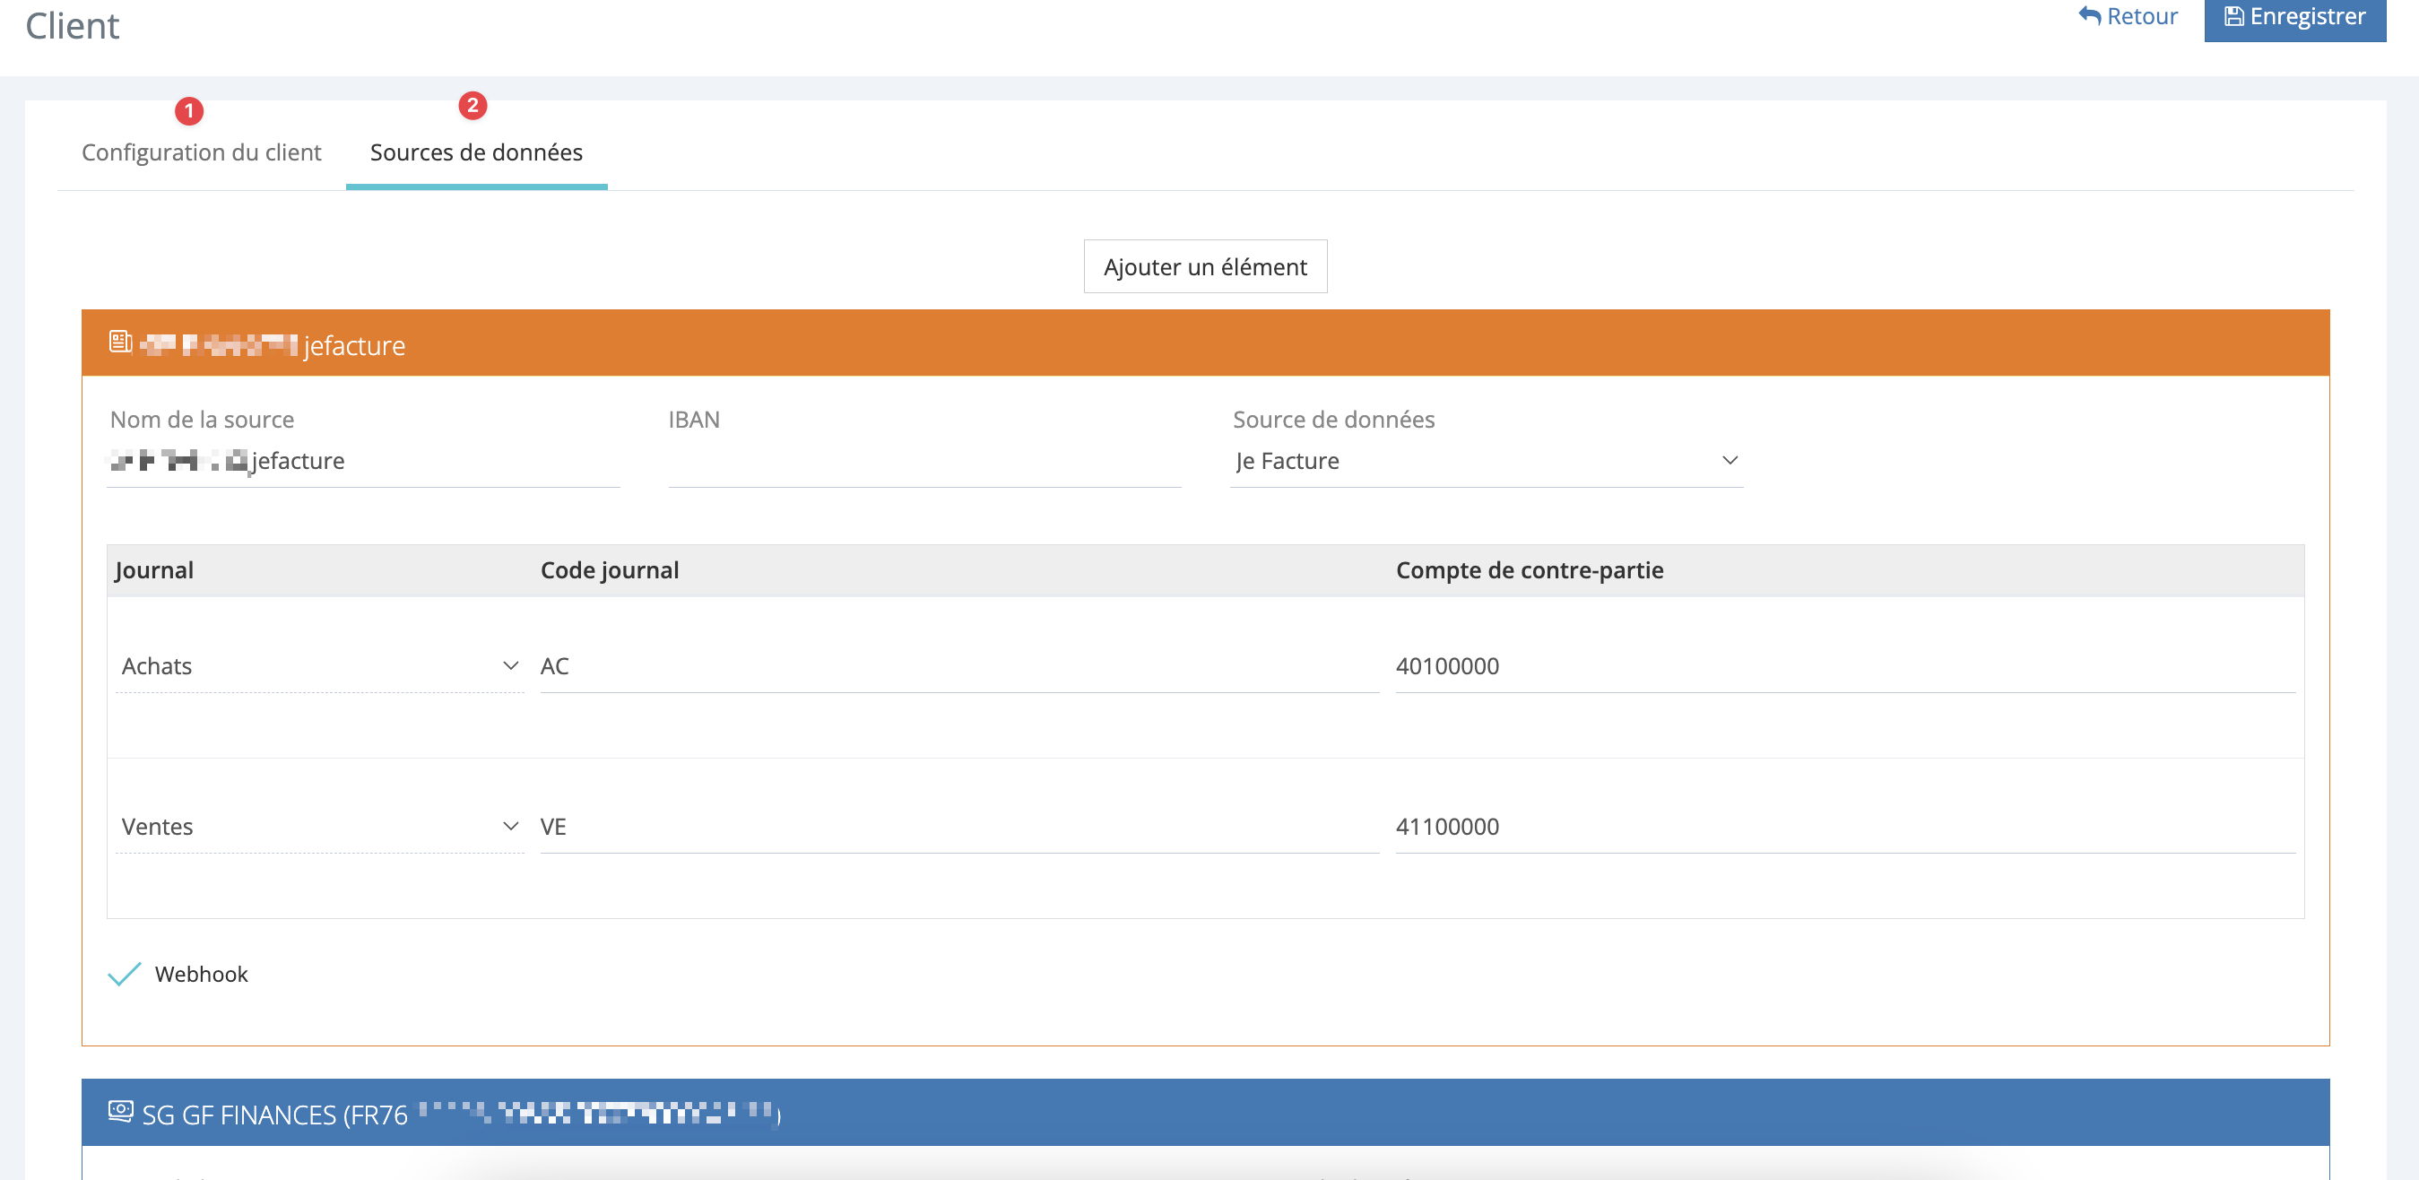Edit contre-partie account 41100000
Viewport: 2419px width, 1180px height.
pyautogui.click(x=1844, y=827)
